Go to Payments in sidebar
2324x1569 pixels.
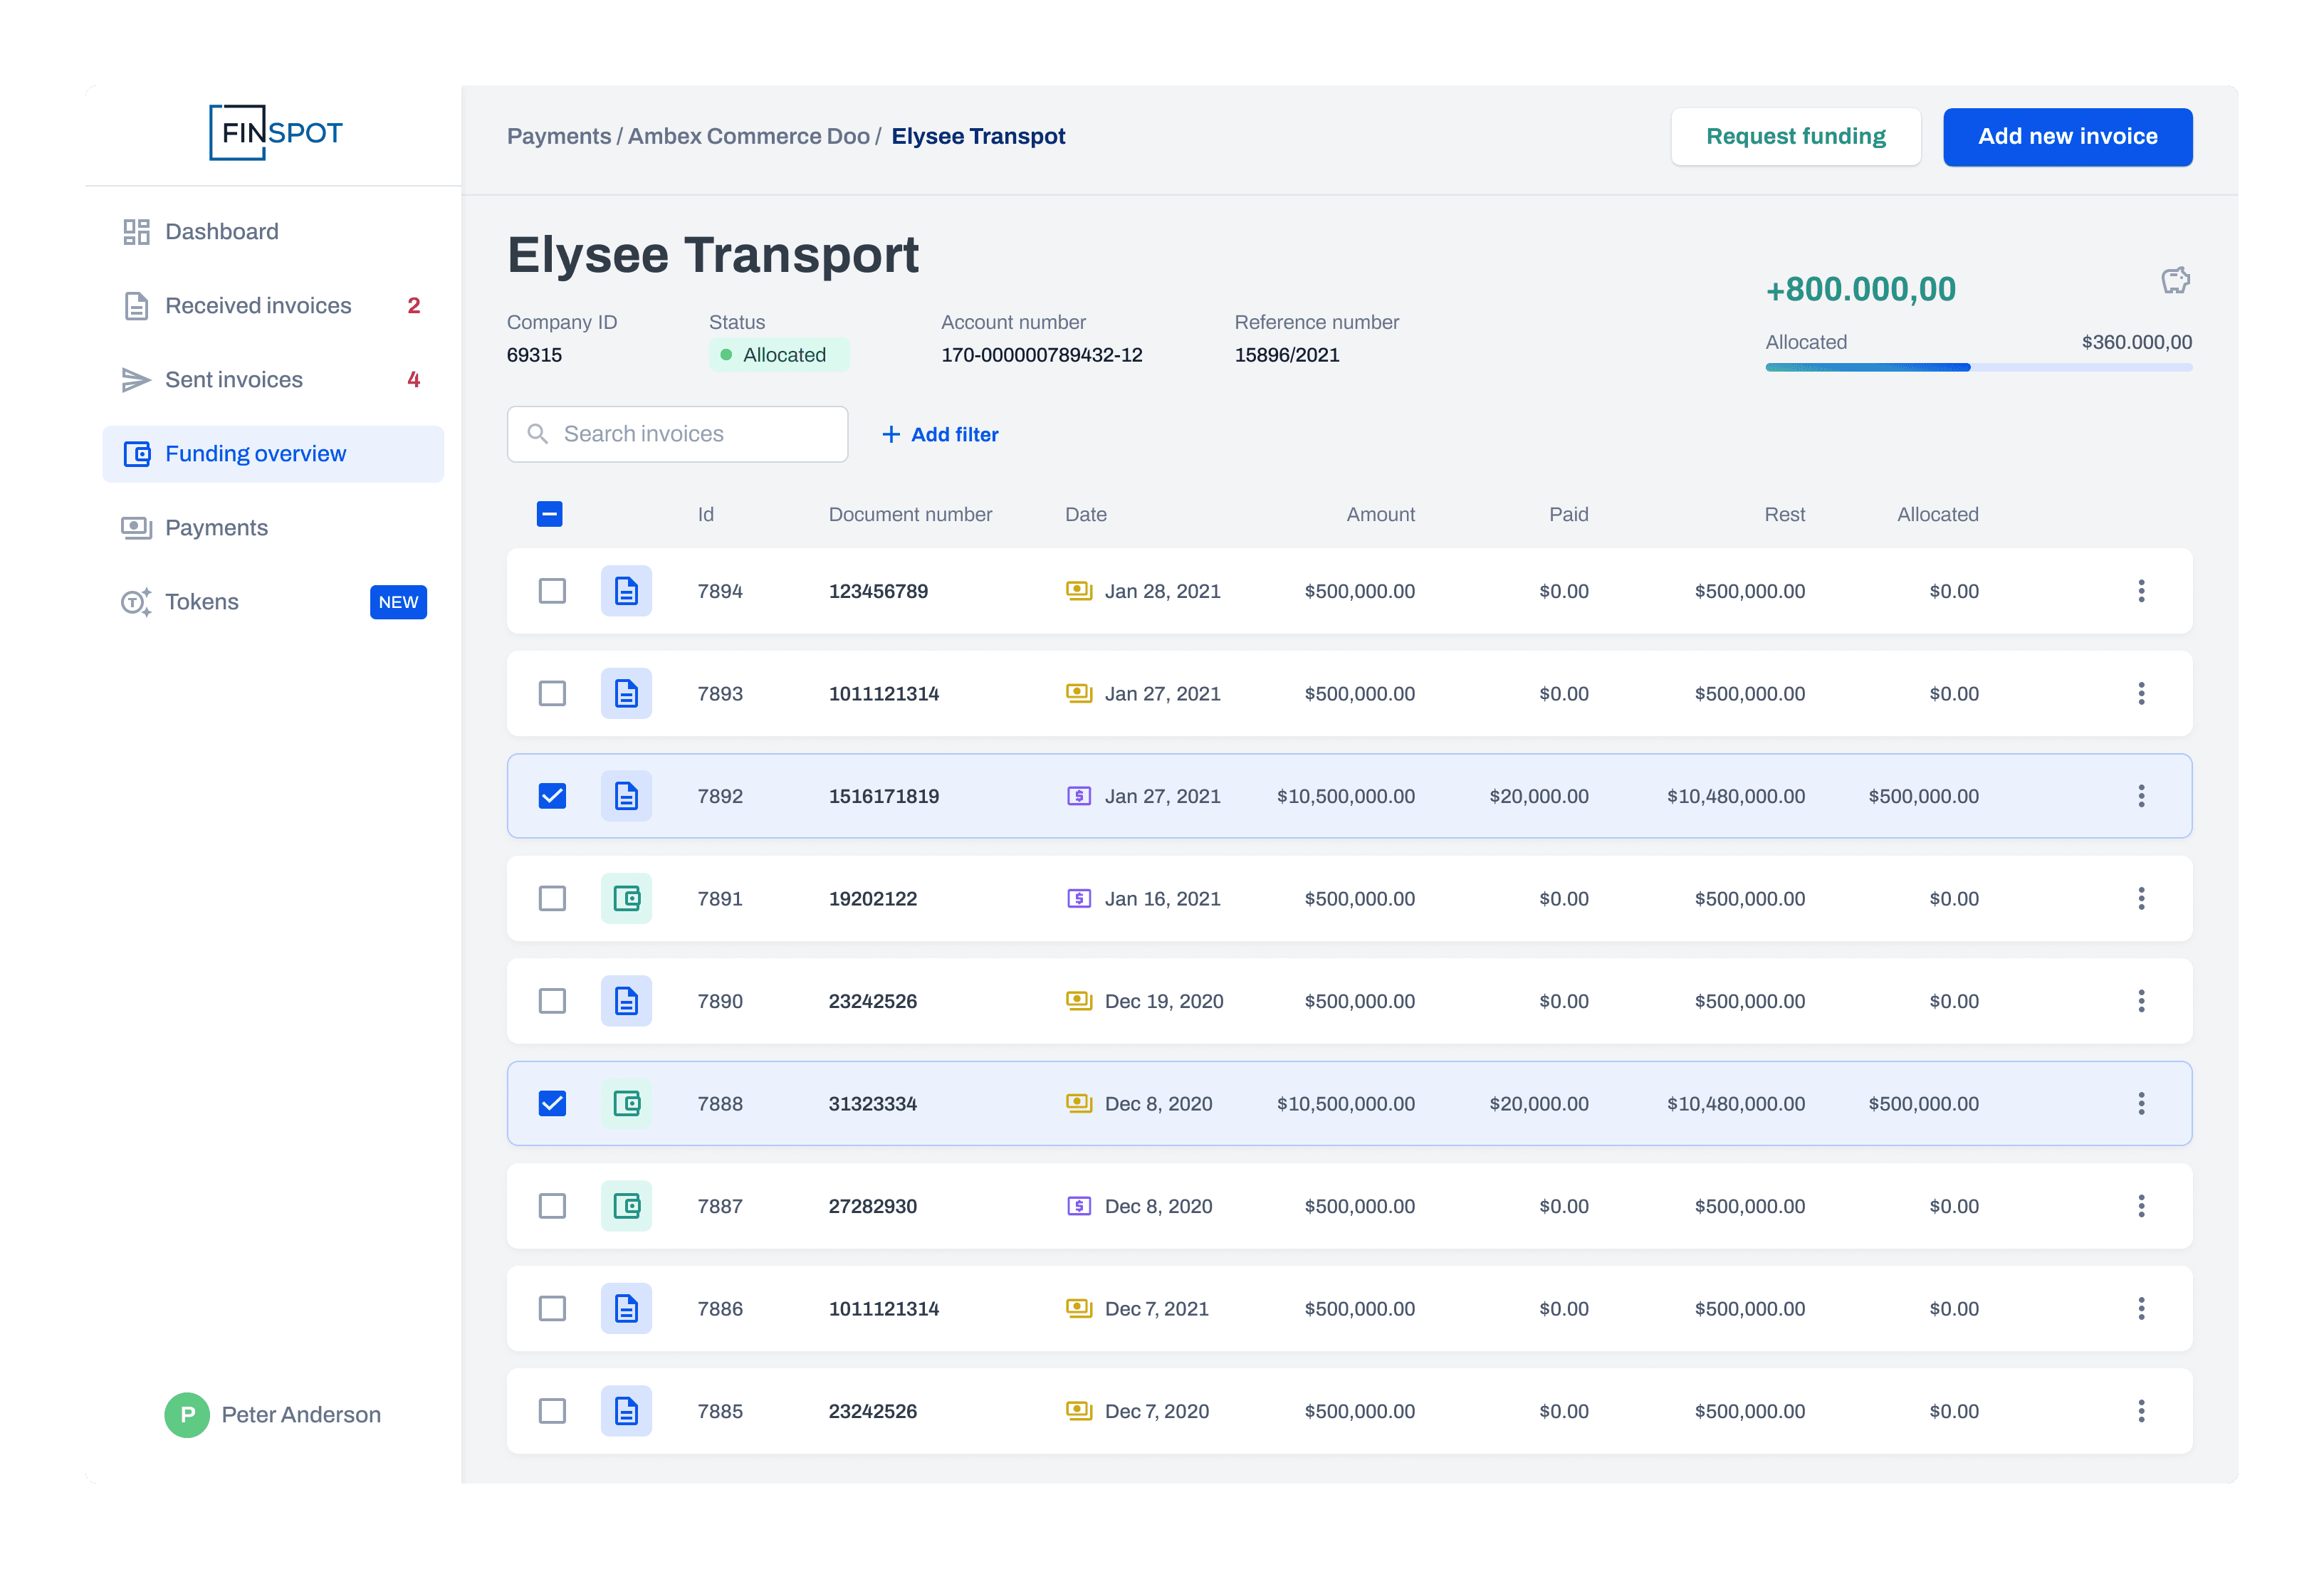tap(216, 528)
